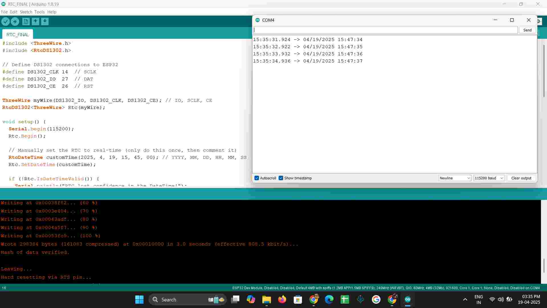This screenshot has width=547, height=308.
Task: Open the Sketch menu
Action: tap(26, 12)
